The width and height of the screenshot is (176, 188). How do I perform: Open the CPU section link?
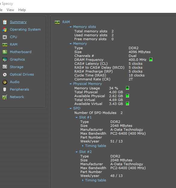(13, 37)
